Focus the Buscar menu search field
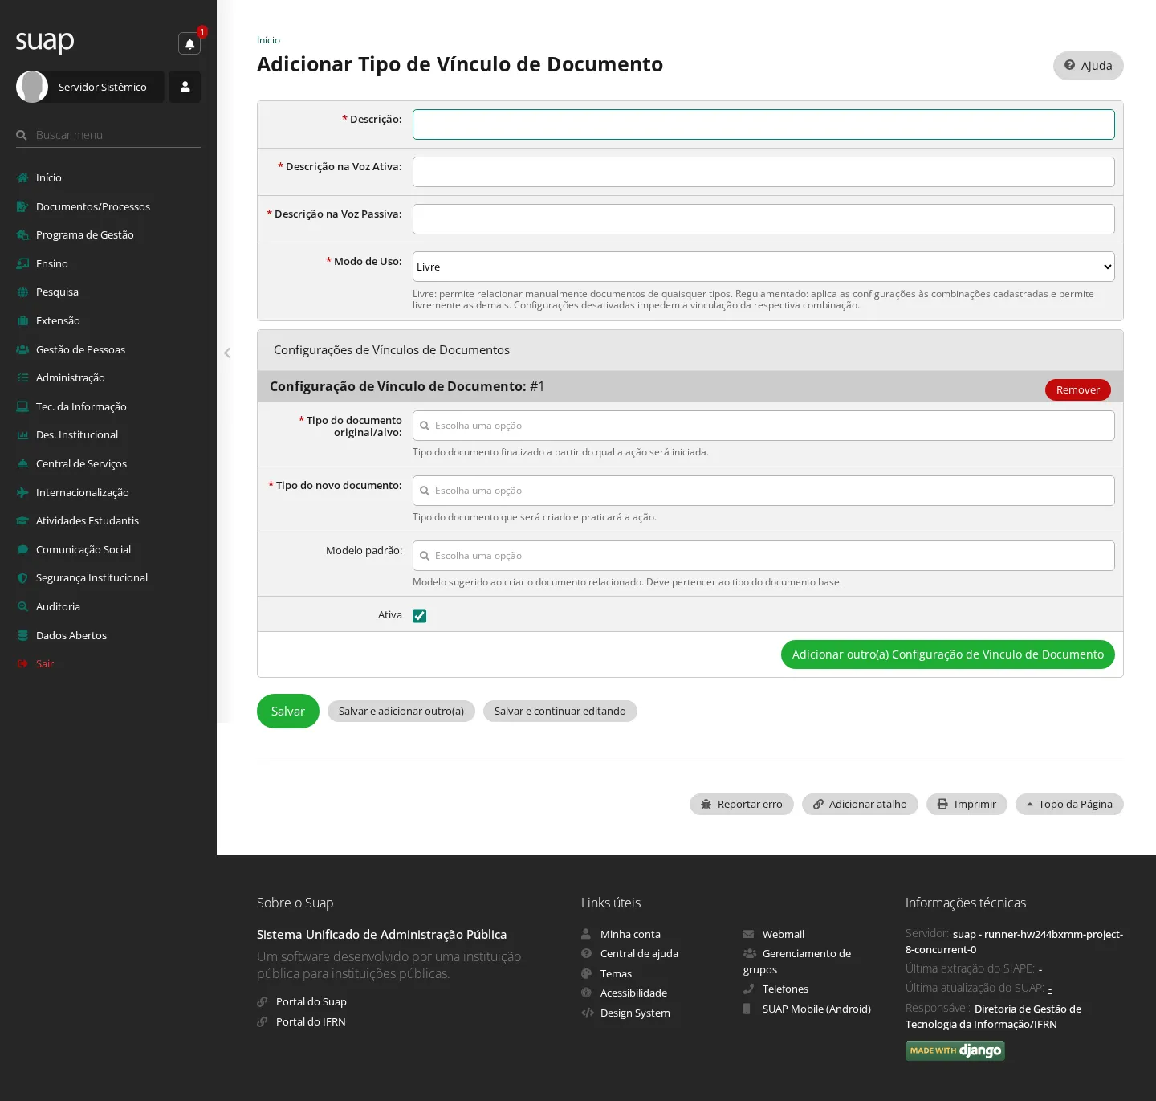1156x1101 pixels. [108, 135]
